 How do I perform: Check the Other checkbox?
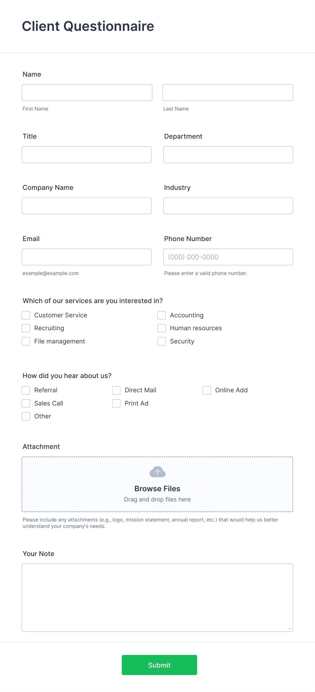click(x=26, y=416)
